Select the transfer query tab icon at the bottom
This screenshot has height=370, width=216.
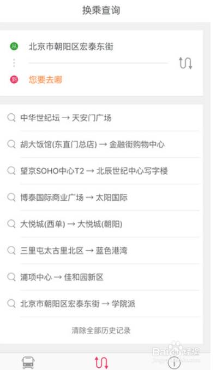(101, 363)
